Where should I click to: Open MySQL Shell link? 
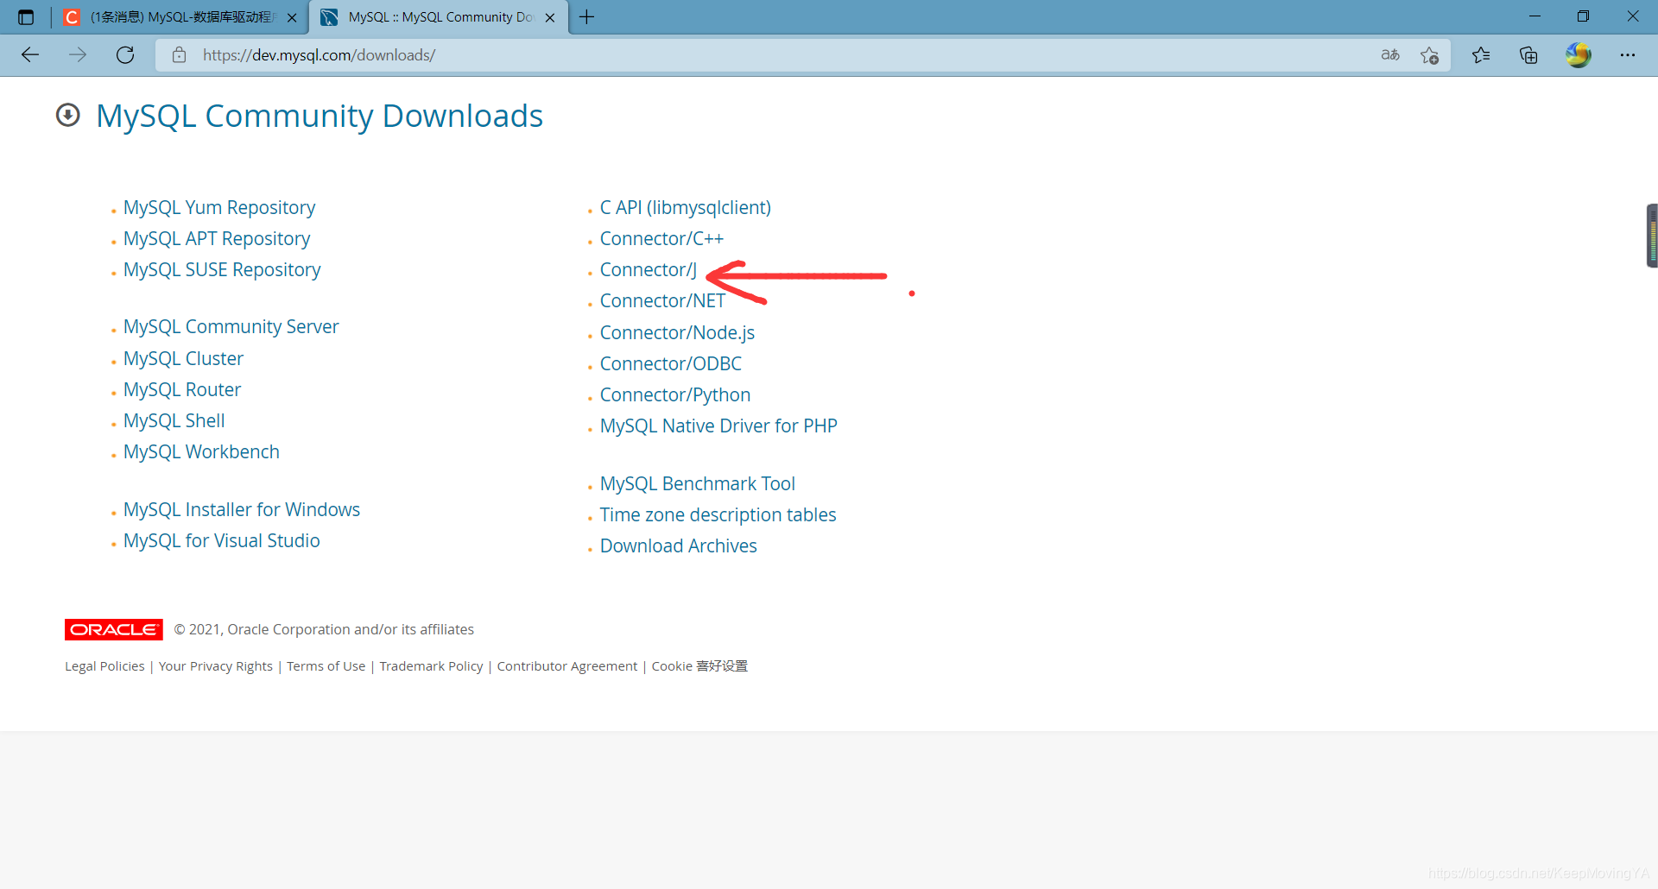174,421
